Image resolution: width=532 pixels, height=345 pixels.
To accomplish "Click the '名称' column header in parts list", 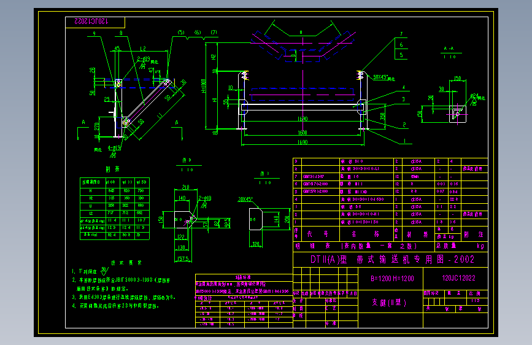I will [365, 234].
